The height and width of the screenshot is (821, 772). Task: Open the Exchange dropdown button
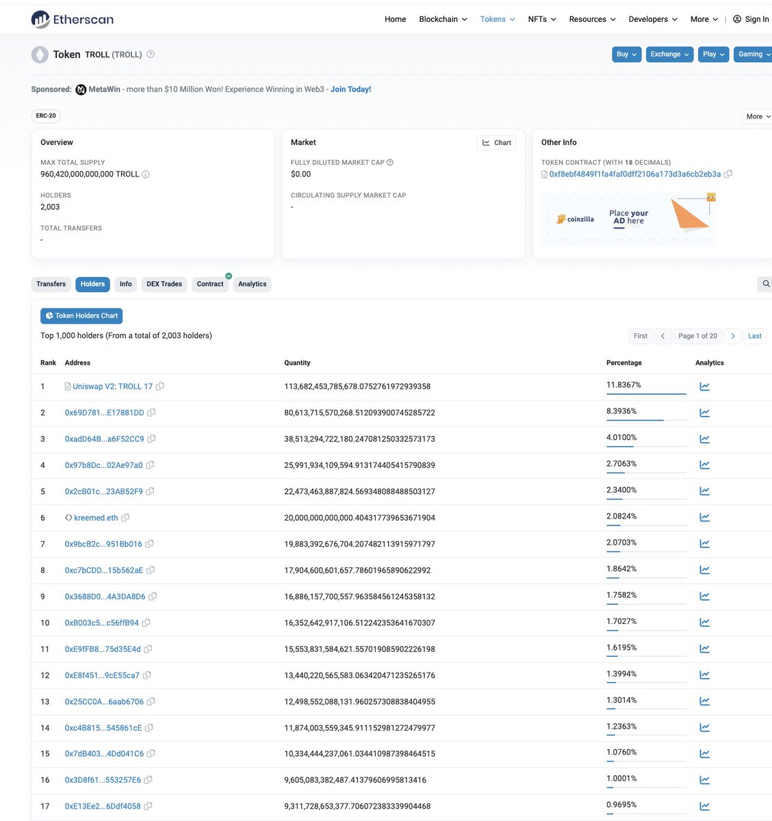pyautogui.click(x=669, y=54)
